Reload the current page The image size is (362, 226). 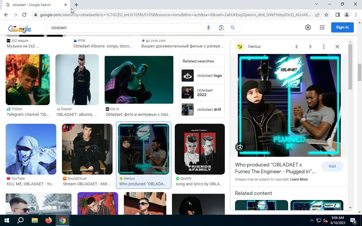point(24,15)
